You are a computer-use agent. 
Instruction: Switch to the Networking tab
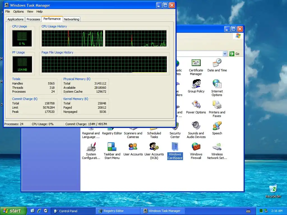pos(71,19)
